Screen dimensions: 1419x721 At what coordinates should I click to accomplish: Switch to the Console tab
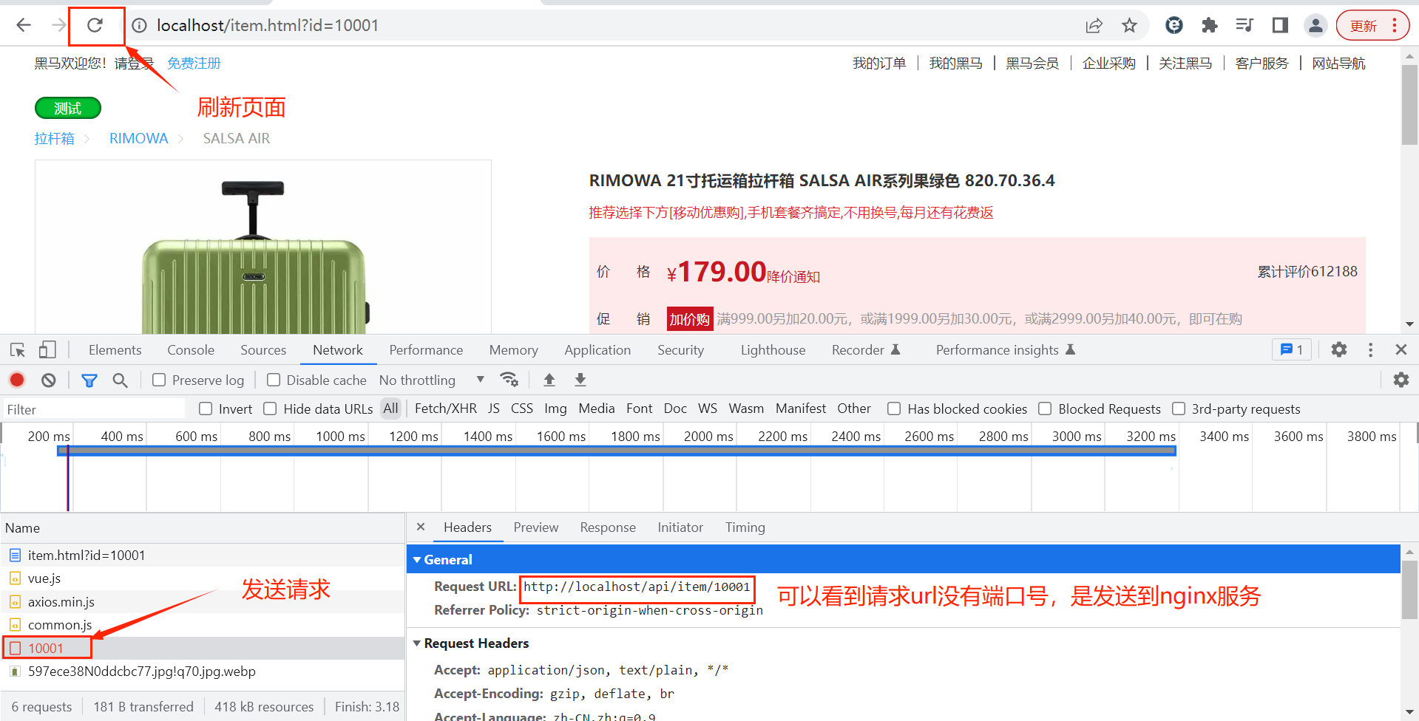tap(191, 350)
